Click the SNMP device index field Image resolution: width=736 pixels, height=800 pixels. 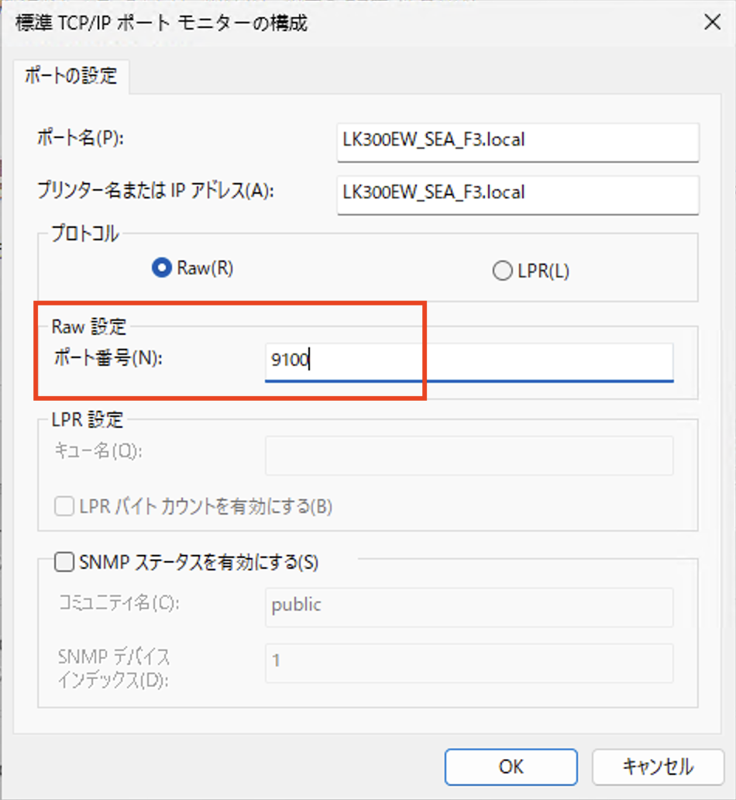469,663
